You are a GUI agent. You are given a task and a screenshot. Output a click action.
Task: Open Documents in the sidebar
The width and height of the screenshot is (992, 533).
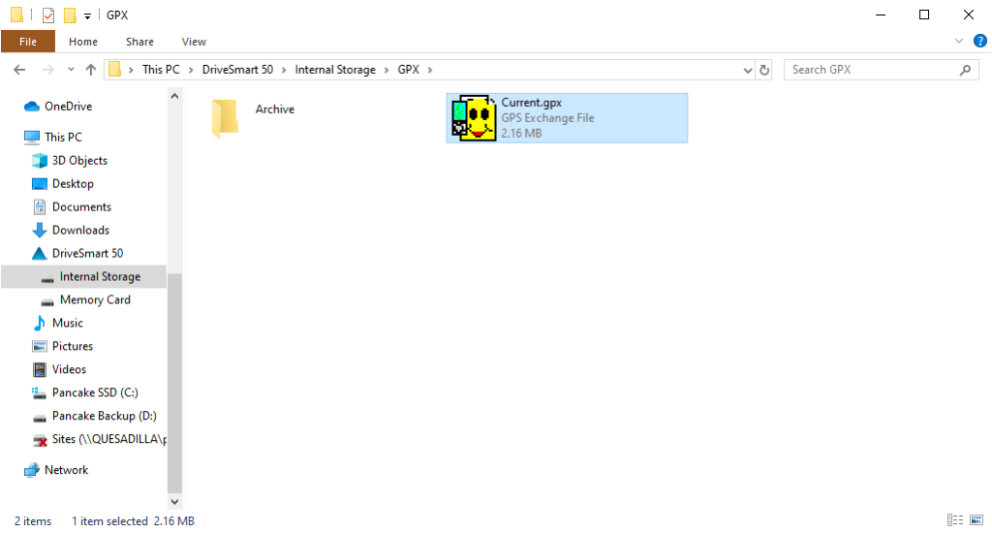click(81, 207)
